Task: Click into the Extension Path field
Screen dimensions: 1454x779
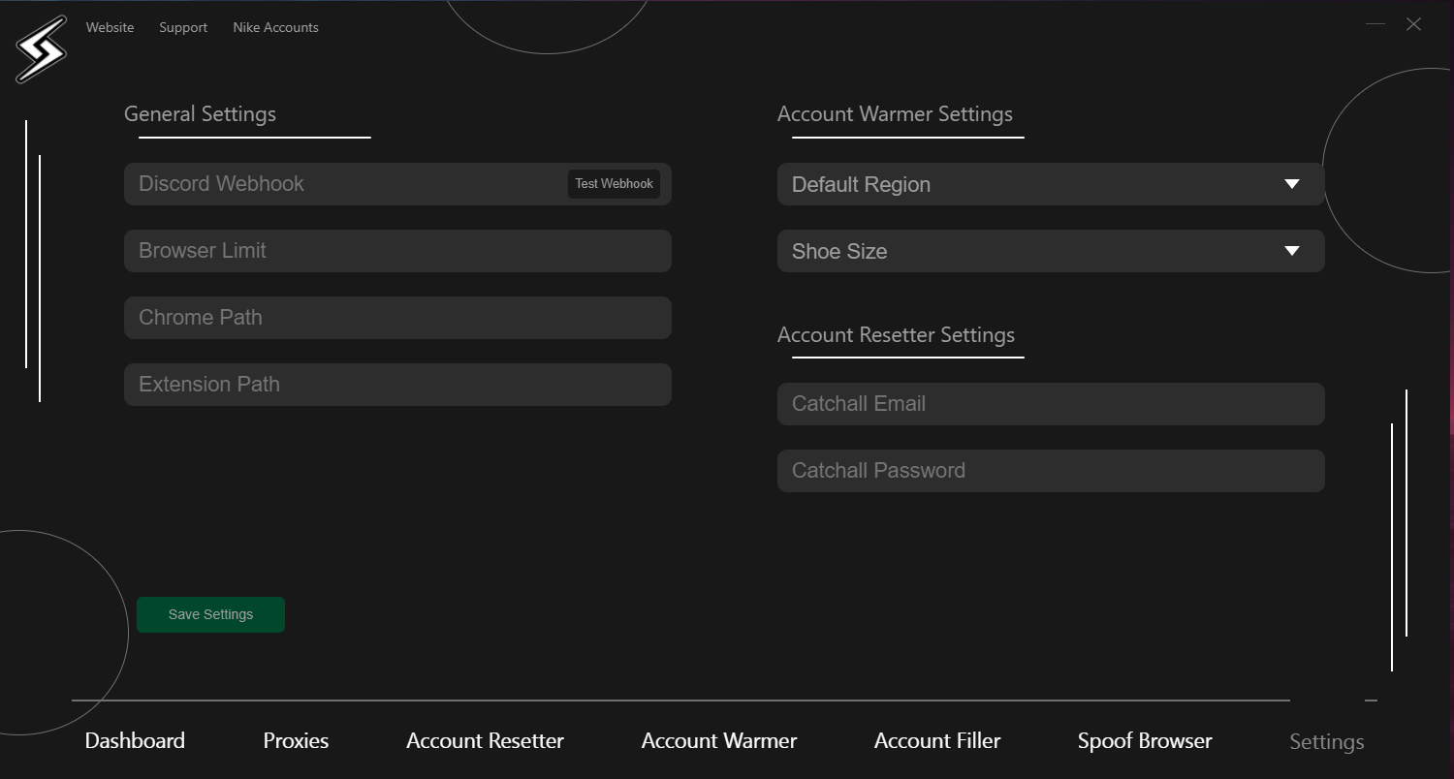Action: click(397, 385)
